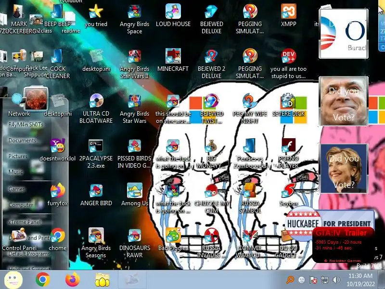Open the DINOSAURS RAWR desktop icon
The height and width of the screenshot is (289, 385).
point(135,236)
